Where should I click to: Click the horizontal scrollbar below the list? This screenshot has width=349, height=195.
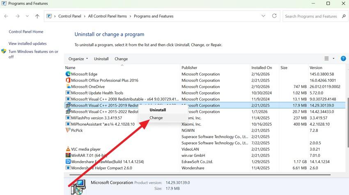[x=200, y=175]
